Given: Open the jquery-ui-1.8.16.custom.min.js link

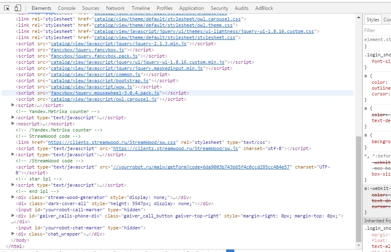Looking at the screenshot, I should tap(138, 62).
